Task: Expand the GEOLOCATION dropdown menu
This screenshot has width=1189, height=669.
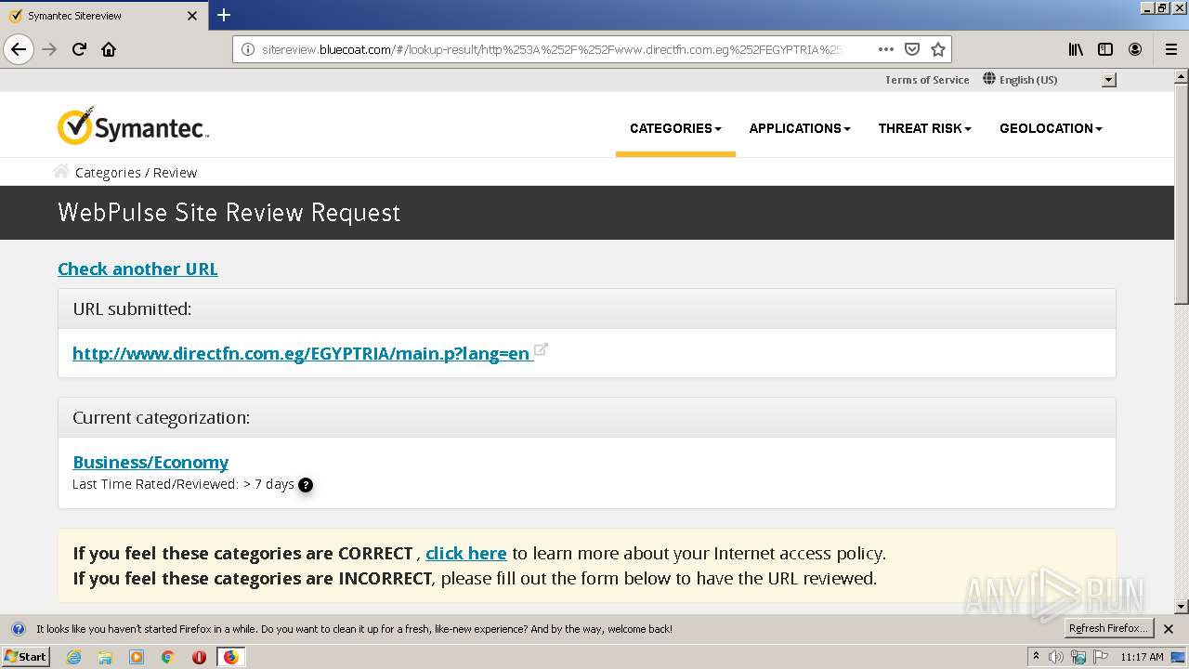Action: [x=1051, y=128]
